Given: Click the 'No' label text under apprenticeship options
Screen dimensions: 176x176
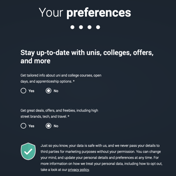Looking at the screenshot, I should pos(56,91).
